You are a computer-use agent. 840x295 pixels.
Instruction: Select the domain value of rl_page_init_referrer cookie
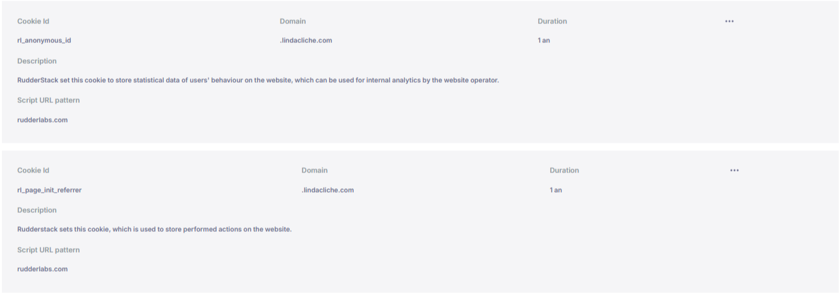[x=327, y=190]
